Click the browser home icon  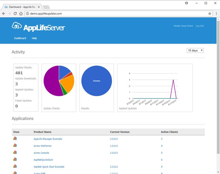(21, 14)
